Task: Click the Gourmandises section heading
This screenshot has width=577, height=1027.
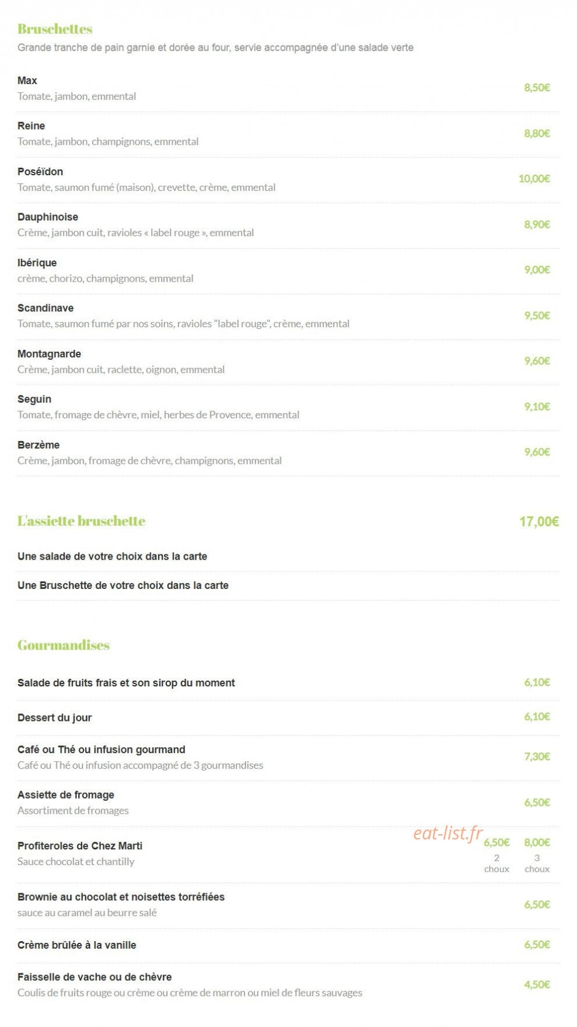Action: click(64, 645)
